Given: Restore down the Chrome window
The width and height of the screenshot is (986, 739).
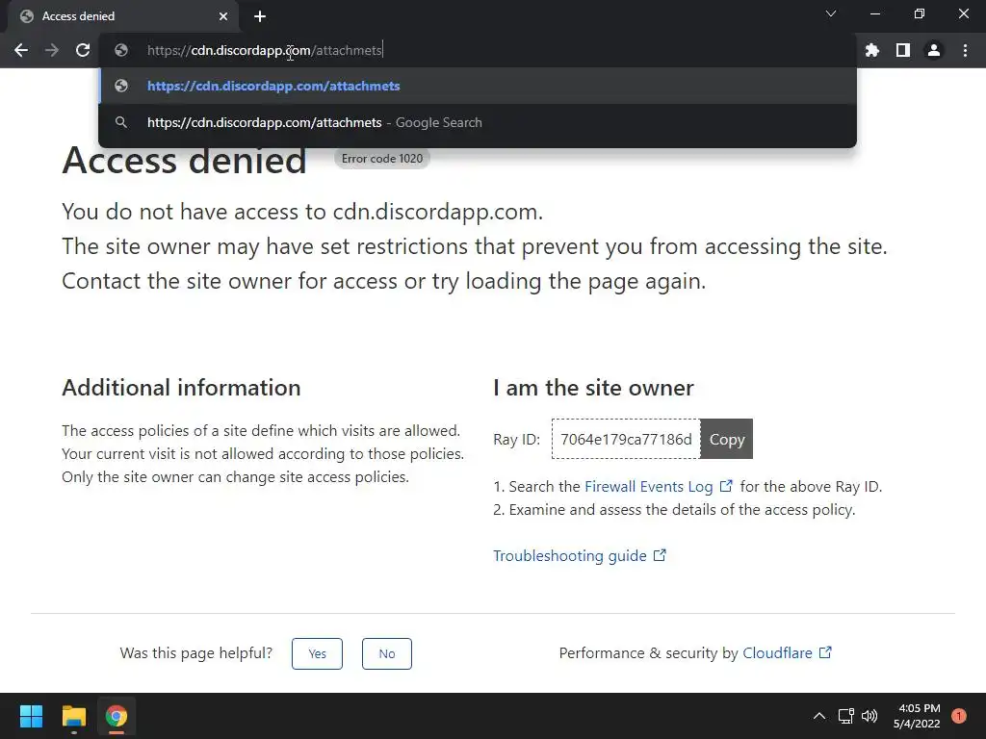Looking at the screenshot, I should tap(920, 13).
